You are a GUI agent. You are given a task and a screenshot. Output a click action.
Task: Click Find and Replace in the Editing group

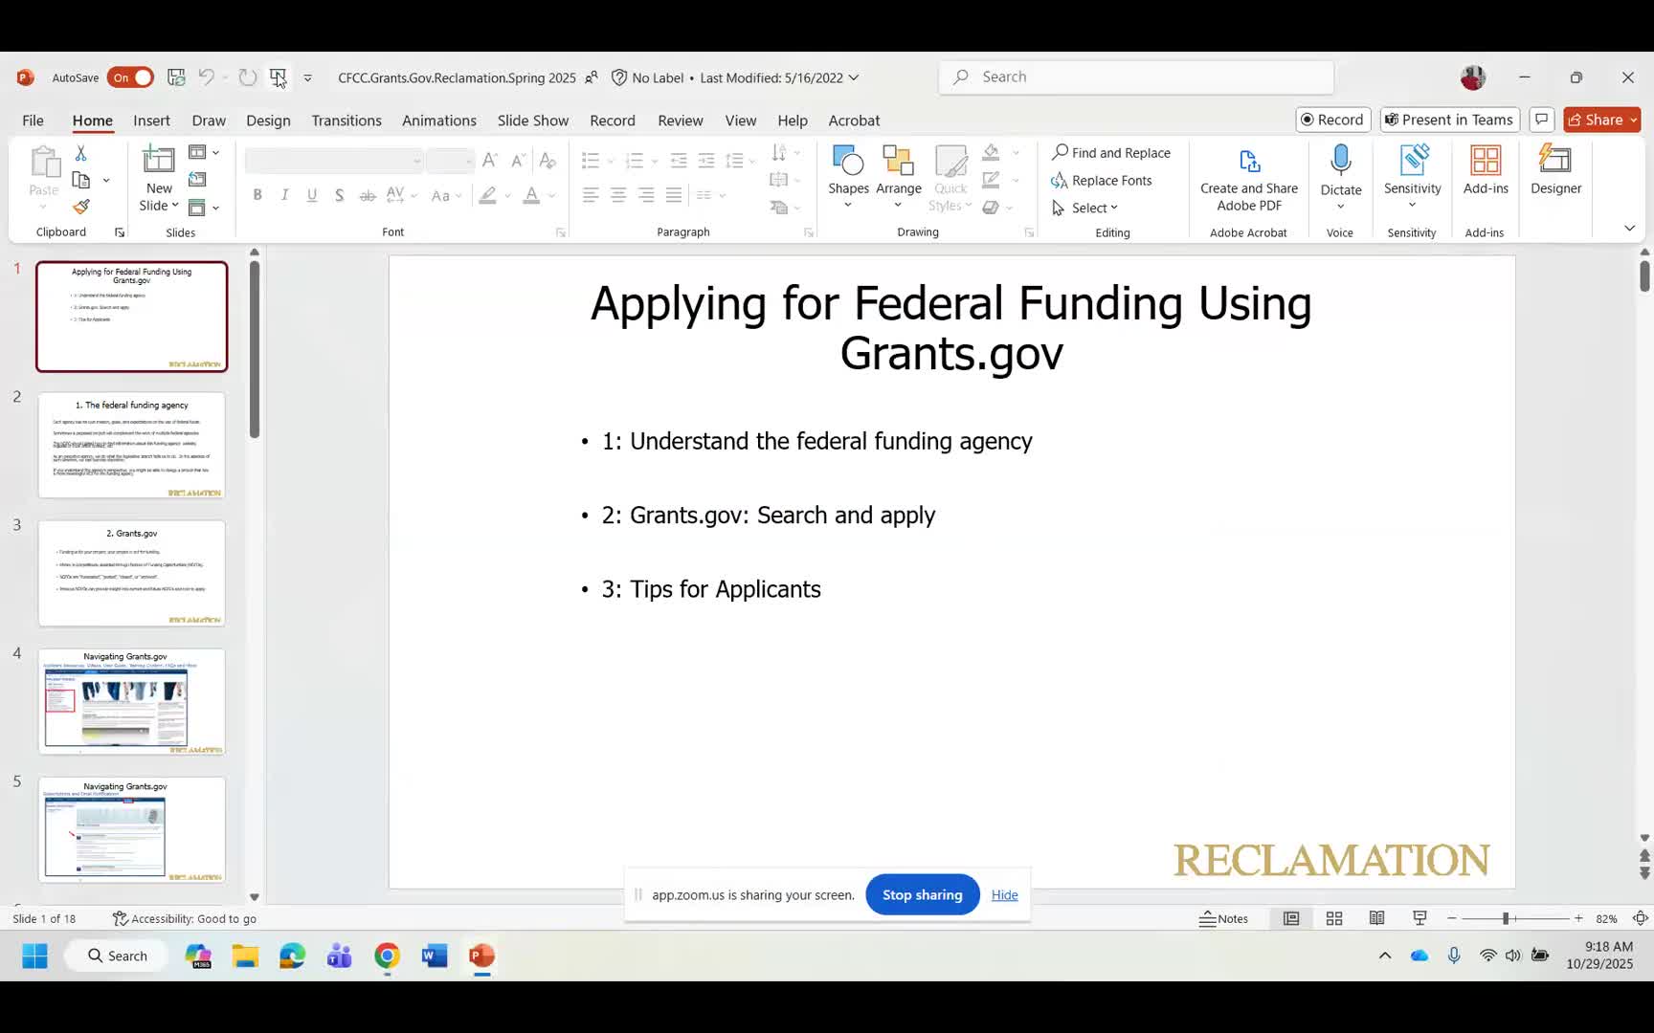point(1111,152)
